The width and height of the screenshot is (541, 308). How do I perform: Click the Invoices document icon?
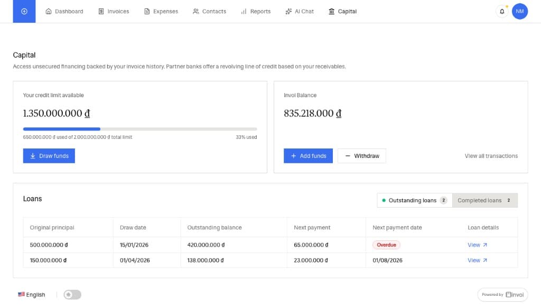tap(101, 12)
